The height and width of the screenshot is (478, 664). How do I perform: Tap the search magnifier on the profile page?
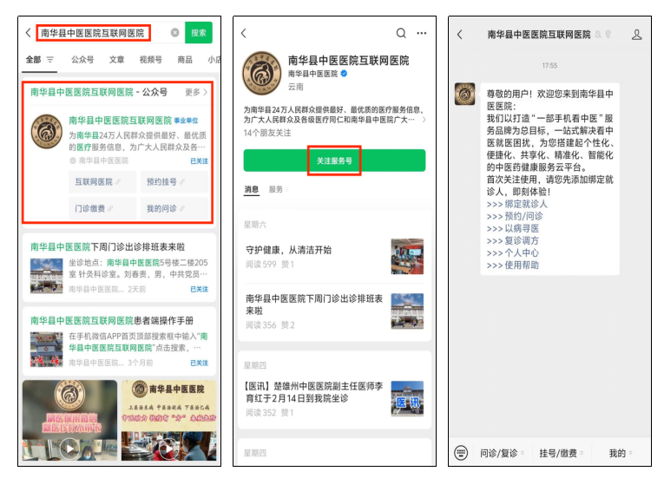tap(401, 33)
